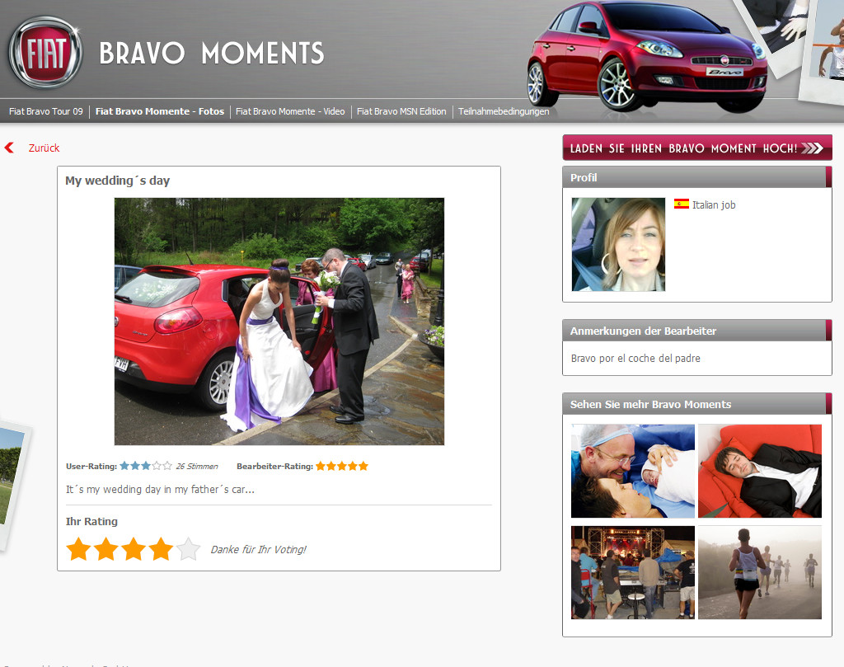844x667 pixels.
Task: Open Teilnahmebedingungen menu item
Action: 504,111
